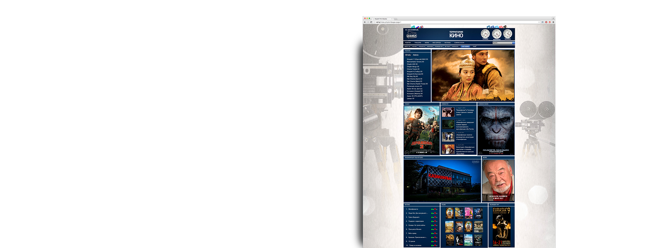This screenshot has width=661, height=248.
Task: Click the HOT NEWS pill button
Action: pos(465,46)
